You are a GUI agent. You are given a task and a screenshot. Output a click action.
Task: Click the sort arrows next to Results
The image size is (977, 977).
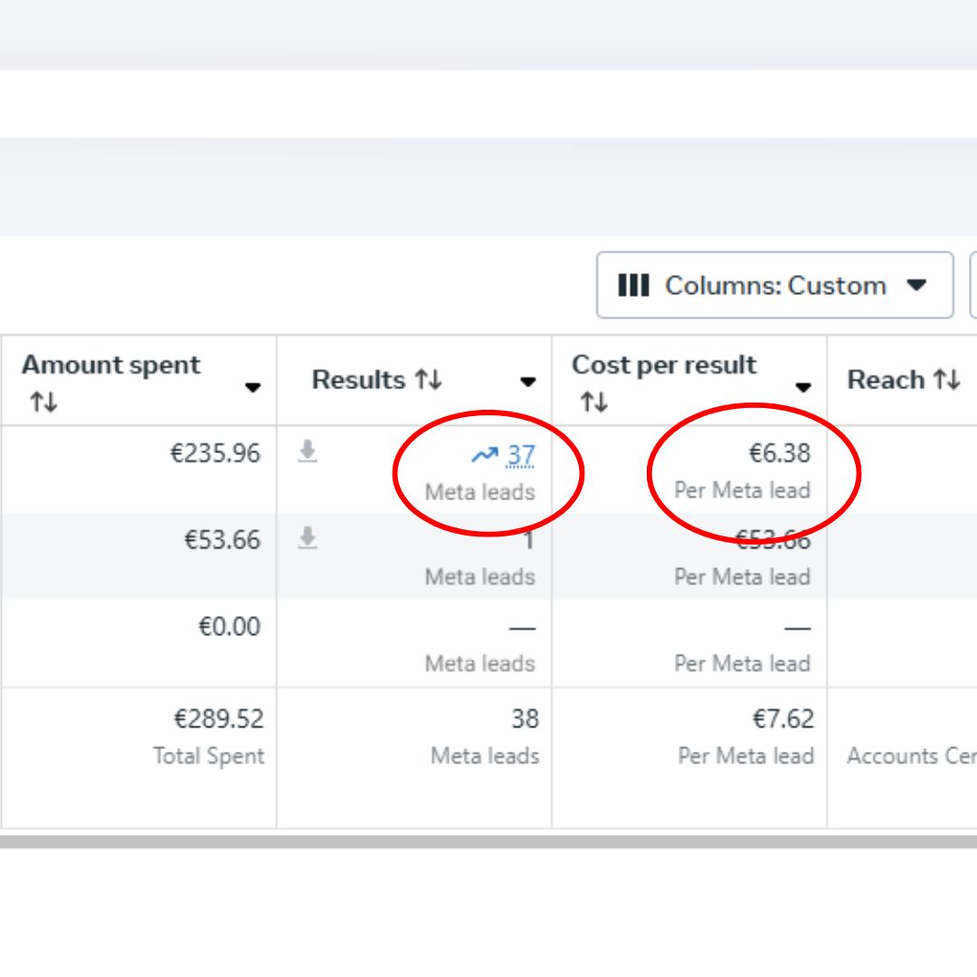429,380
